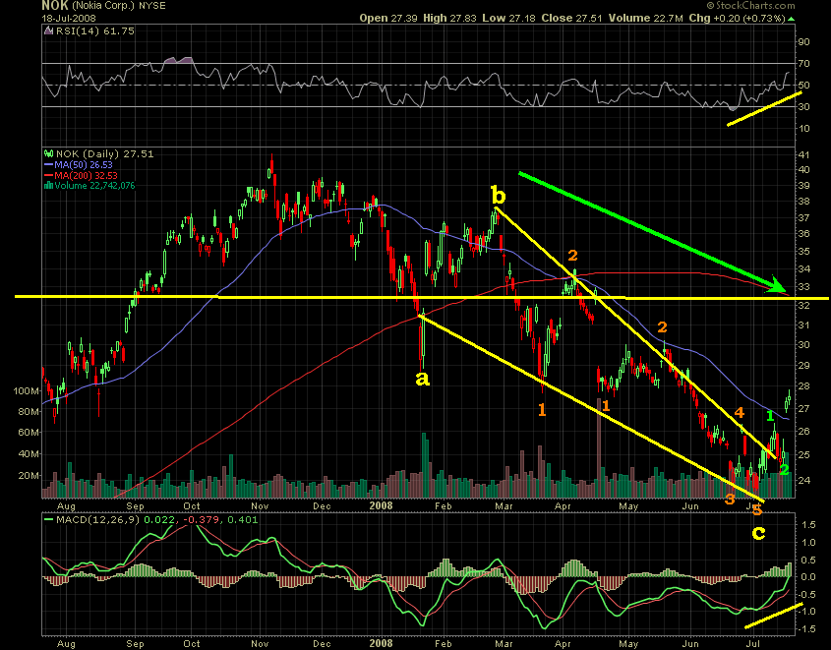Click the 24 price axis label
This screenshot has width=831, height=650.
click(x=803, y=481)
